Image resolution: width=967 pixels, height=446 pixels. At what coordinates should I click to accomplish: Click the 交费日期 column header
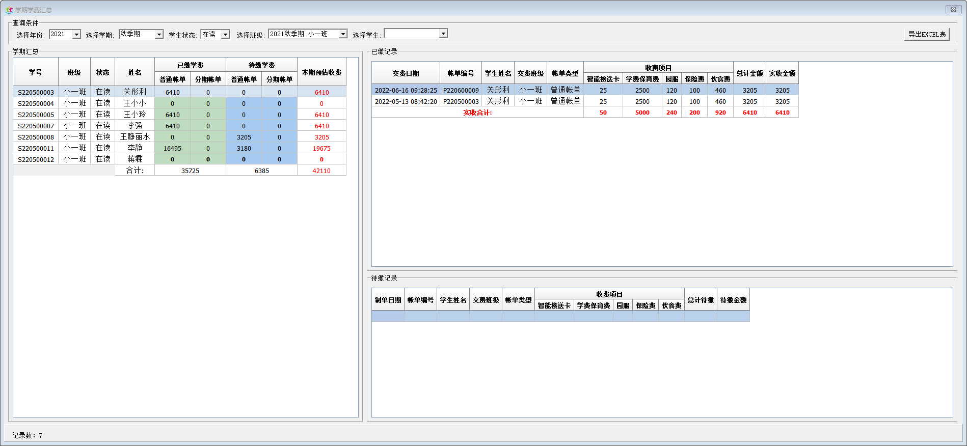pyautogui.click(x=406, y=73)
